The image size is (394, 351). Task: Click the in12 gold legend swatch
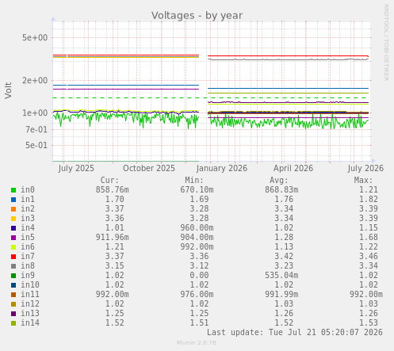click(x=13, y=304)
